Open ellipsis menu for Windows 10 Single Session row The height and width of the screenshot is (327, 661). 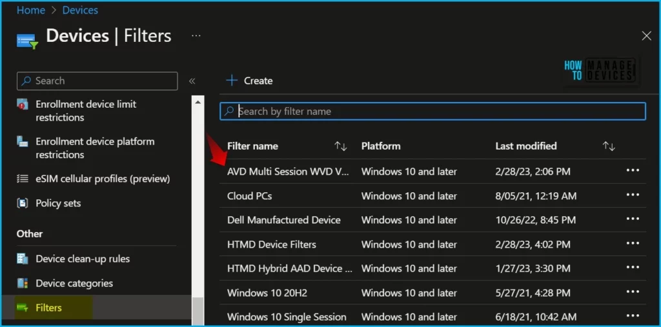(633, 316)
